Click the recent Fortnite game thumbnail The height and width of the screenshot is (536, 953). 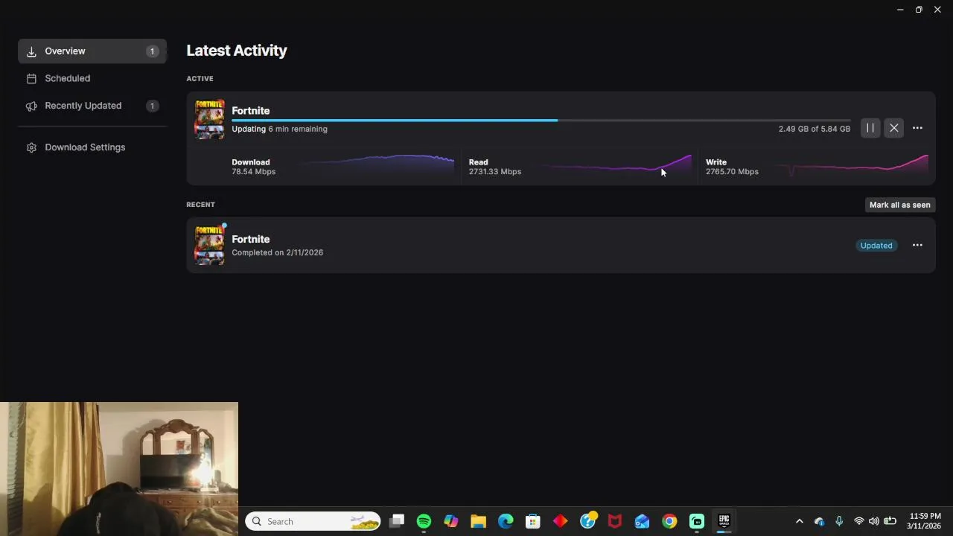point(209,245)
